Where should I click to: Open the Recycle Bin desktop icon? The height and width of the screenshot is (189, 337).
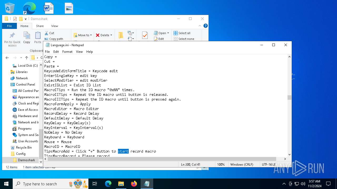point(10,8)
